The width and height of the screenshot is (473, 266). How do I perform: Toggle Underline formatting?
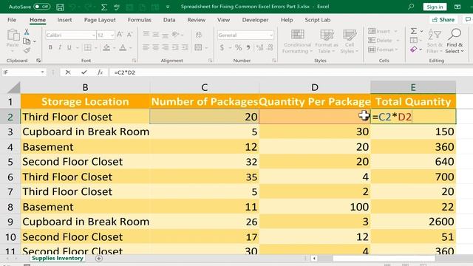pyautogui.click(x=69, y=47)
